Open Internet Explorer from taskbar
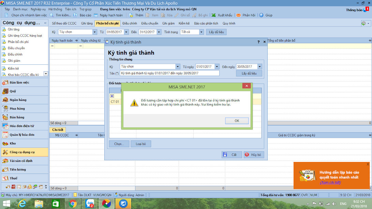This screenshot has height=209, width=372. click(22, 204)
